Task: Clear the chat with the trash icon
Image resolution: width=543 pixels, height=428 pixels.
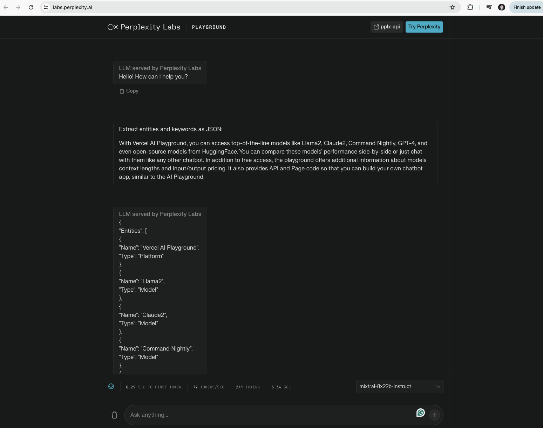Action: click(114, 415)
